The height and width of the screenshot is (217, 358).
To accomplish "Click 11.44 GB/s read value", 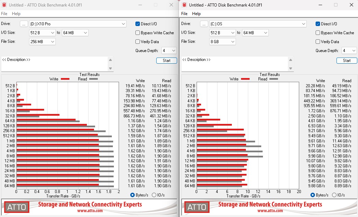I will pyautogui.click(x=342, y=141).
